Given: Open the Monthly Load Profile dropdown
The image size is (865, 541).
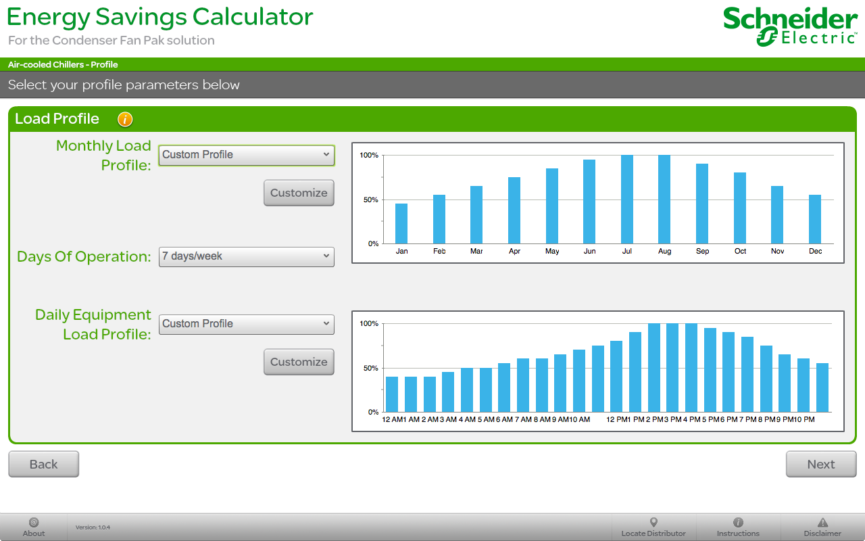Looking at the screenshot, I should click(247, 155).
